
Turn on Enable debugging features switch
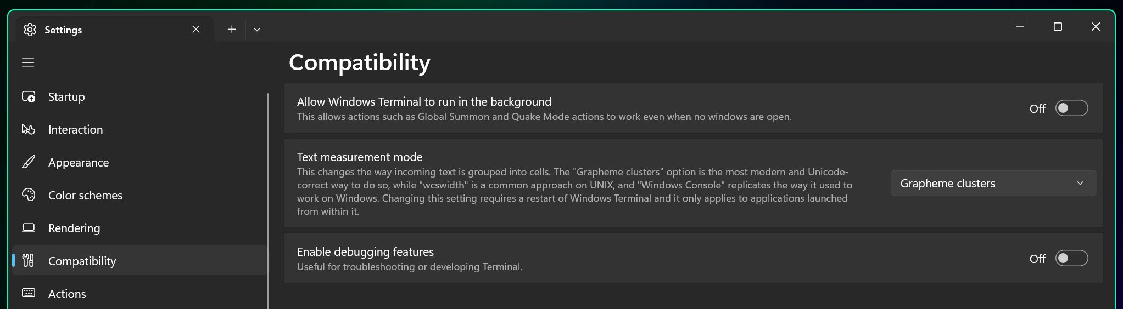point(1071,259)
